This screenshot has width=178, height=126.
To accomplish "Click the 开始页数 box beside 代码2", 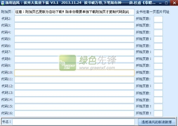I will (x=158, y=19).
